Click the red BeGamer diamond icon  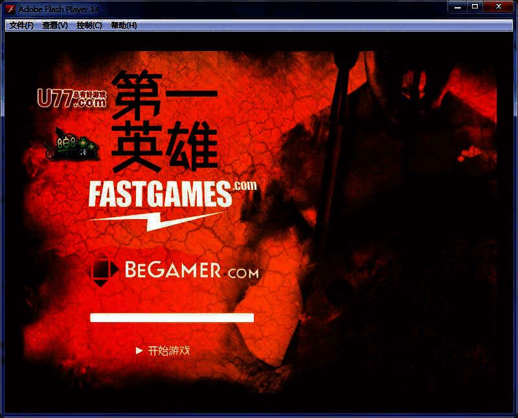100,271
